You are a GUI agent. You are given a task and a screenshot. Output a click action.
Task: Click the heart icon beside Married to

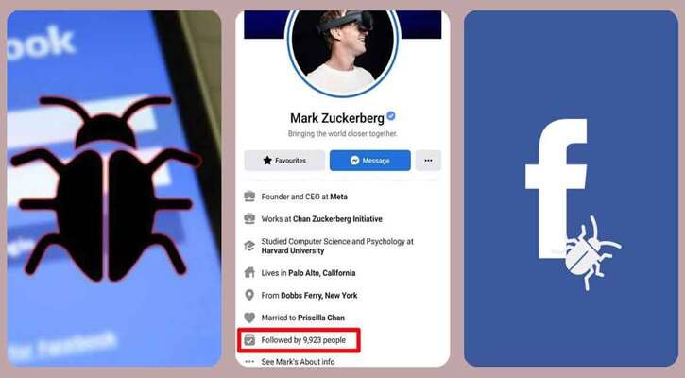(249, 318)
